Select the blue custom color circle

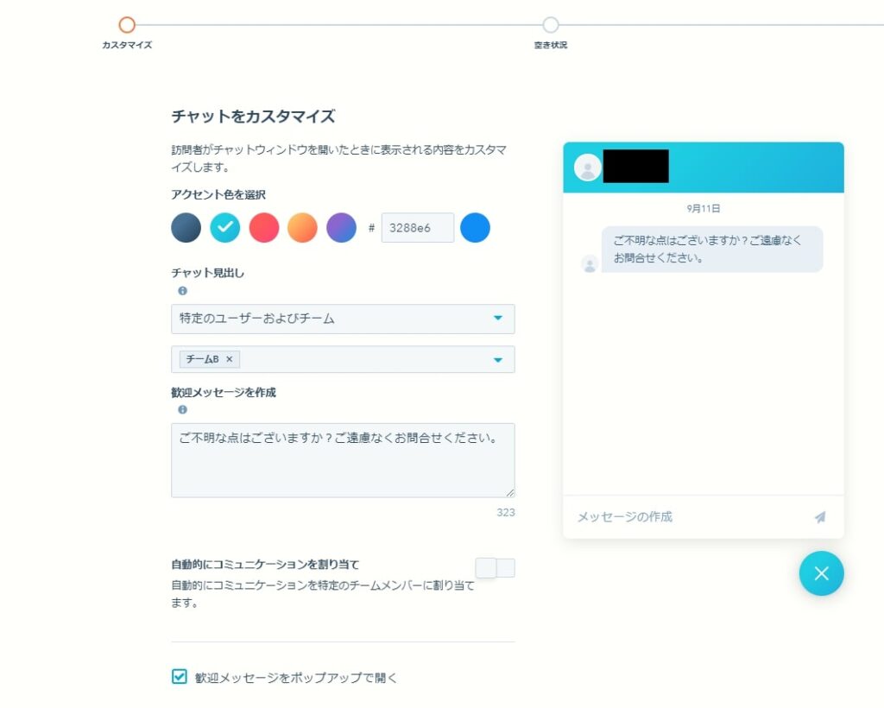[476, 228]
